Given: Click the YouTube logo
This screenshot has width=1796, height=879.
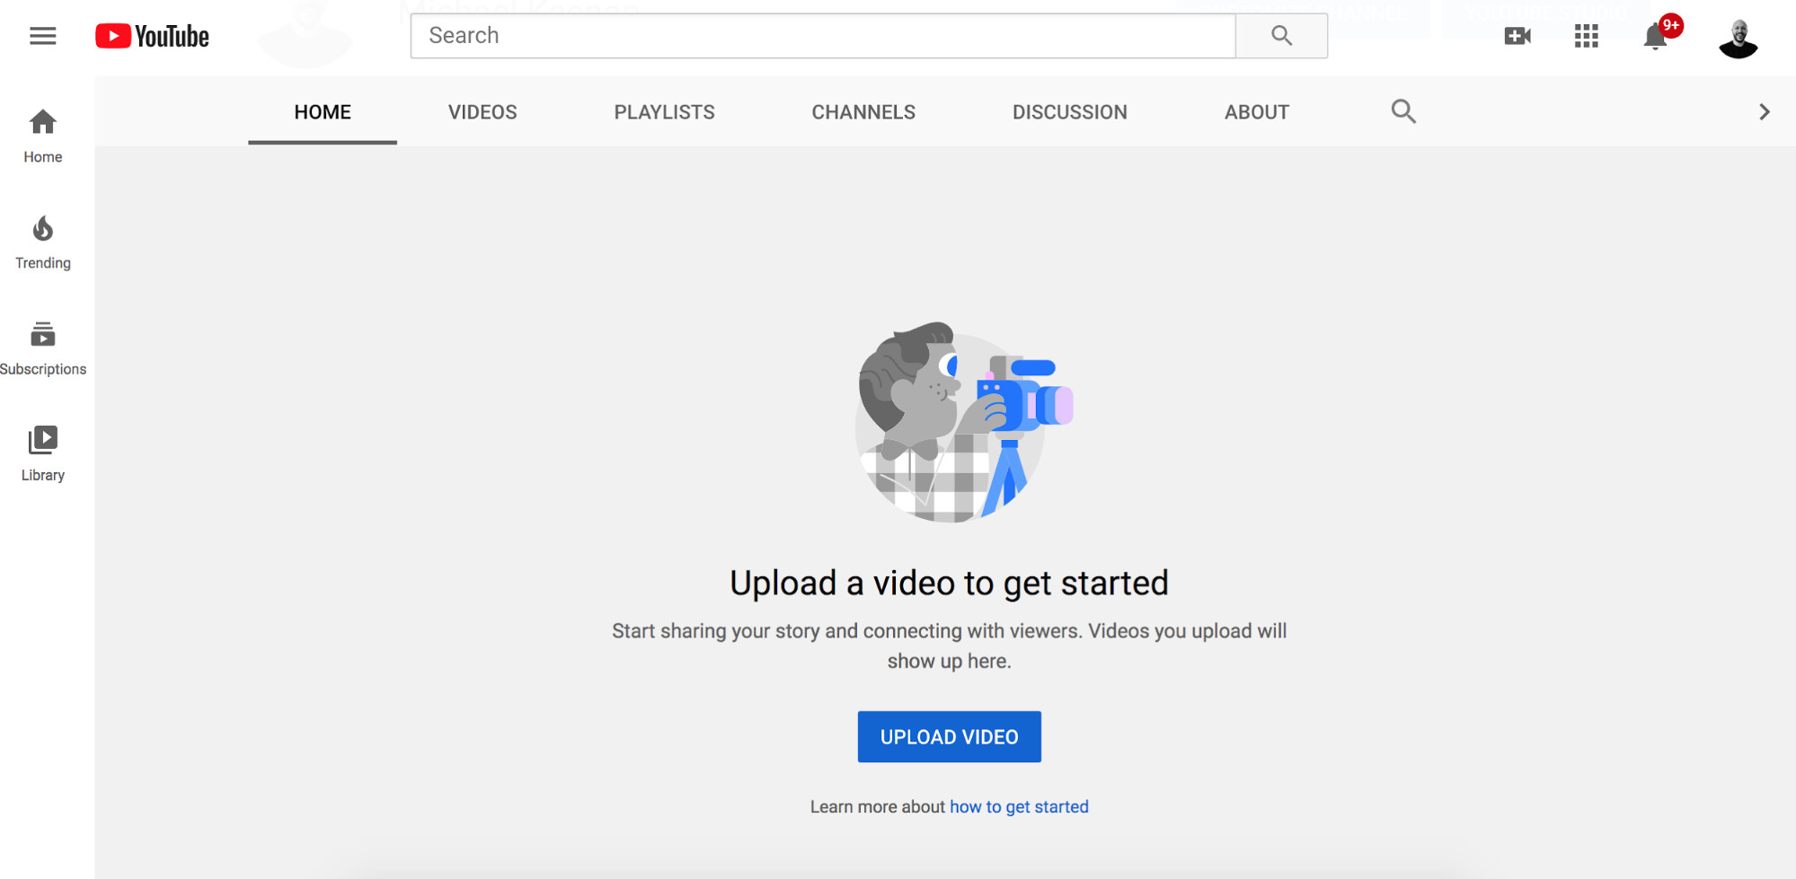Looking at the screenshot, I should coord(153,36).
